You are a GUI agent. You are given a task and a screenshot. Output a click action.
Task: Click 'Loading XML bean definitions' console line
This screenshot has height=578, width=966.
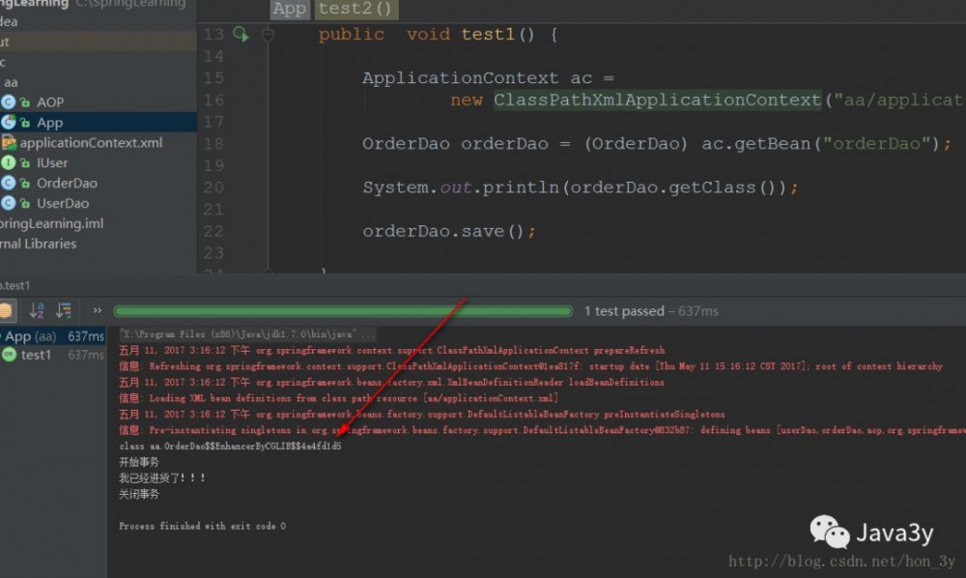click(x=339, y=398)
